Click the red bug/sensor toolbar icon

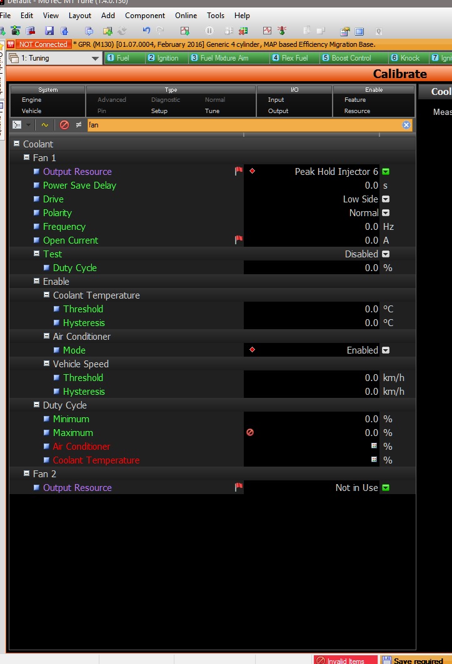click(x=282, y=31)
